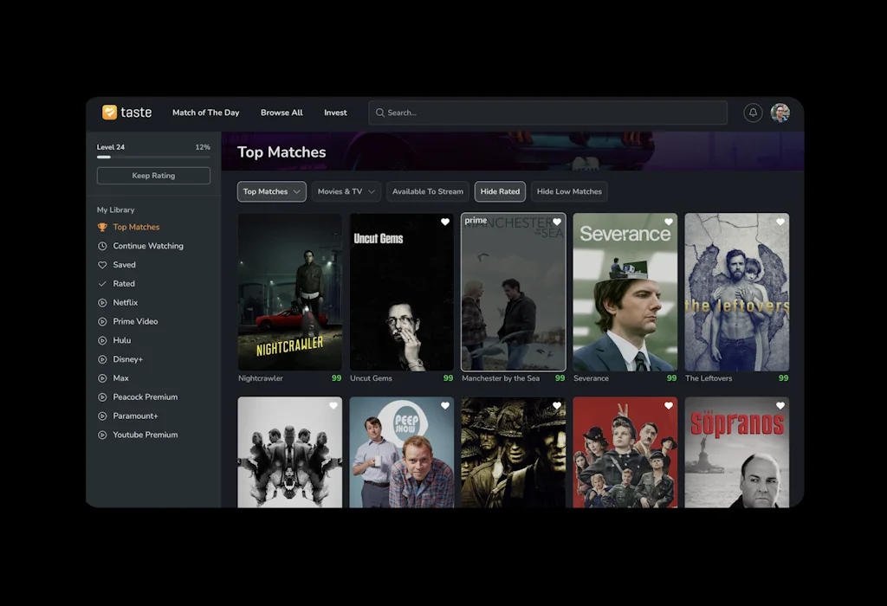Toggle the Hide Rated filter

tap(500, 191)
